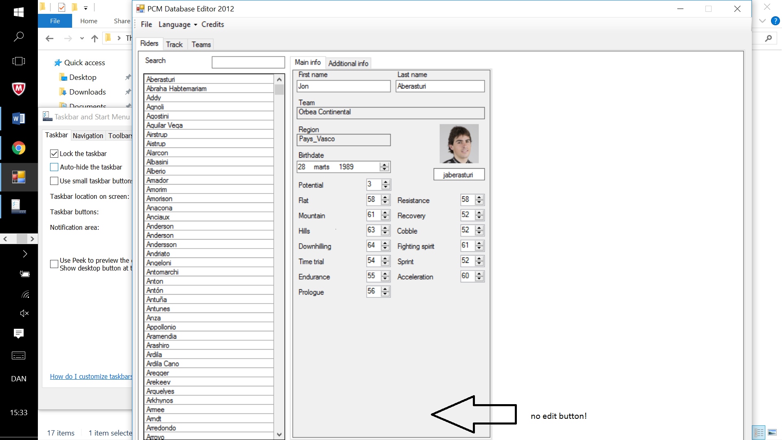Open How do I customize taskbars link
Viewport: 782px width, 440px height.
91,376
